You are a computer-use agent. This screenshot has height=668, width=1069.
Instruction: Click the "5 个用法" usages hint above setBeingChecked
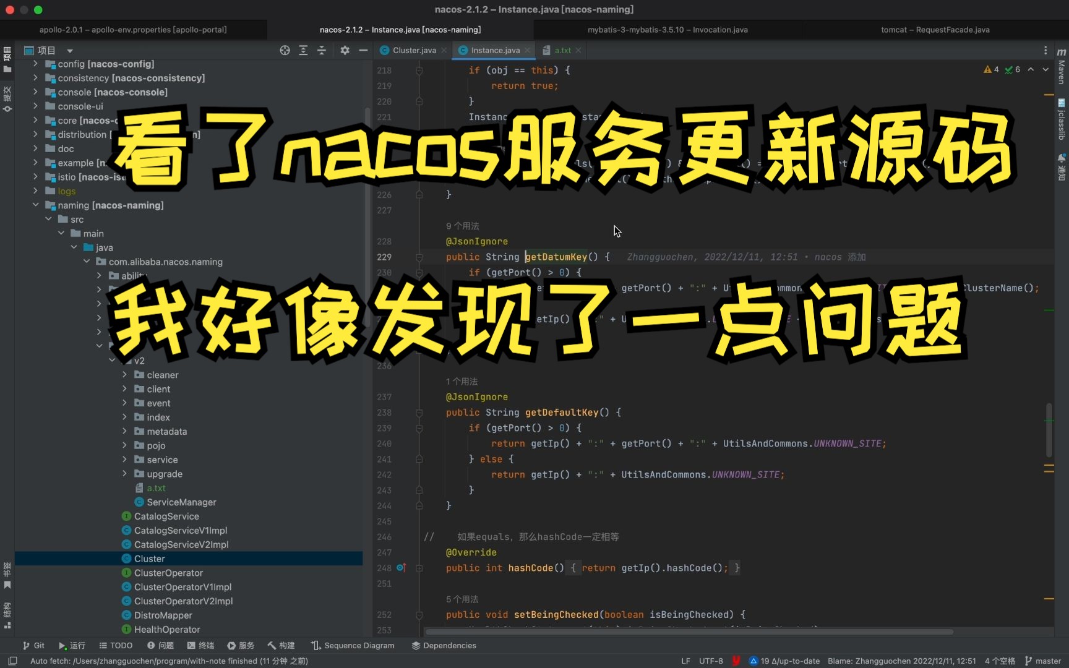[462, 599]
